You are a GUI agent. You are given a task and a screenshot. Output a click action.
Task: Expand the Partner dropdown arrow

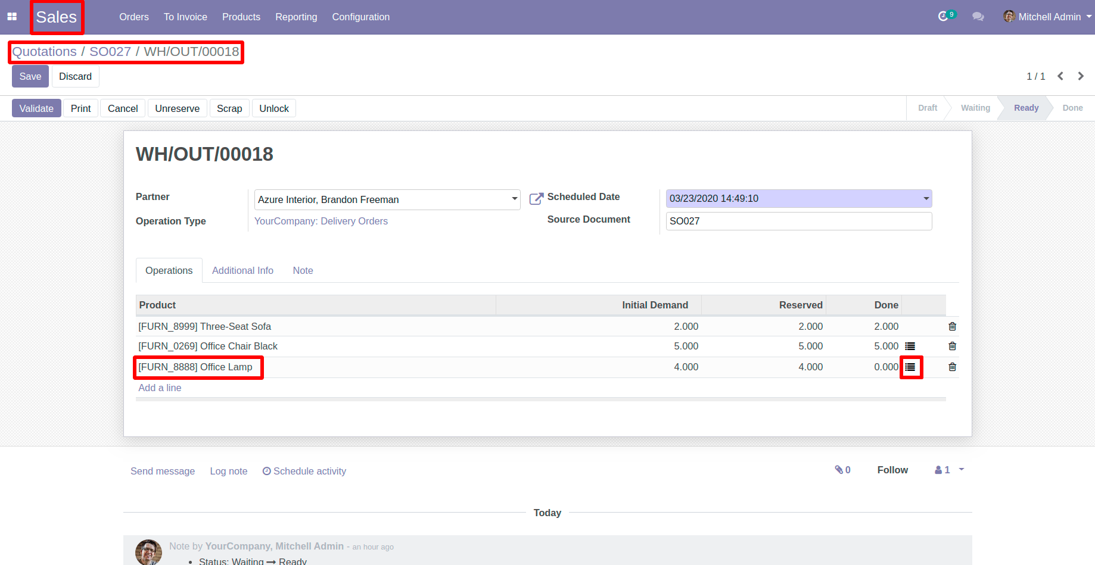pyautogui.click(x=514, y=199)
